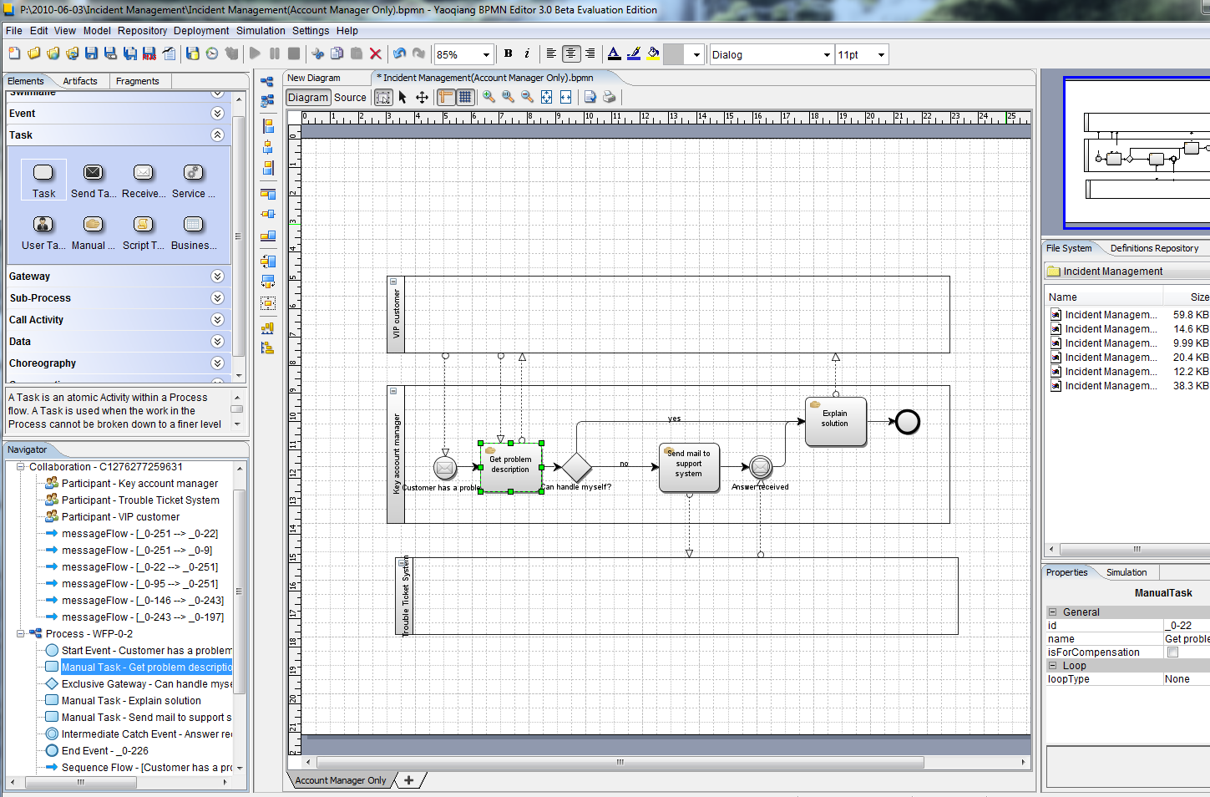Toggle grid display
Screen dimensions: 1210x797
(x=465, y=98)
